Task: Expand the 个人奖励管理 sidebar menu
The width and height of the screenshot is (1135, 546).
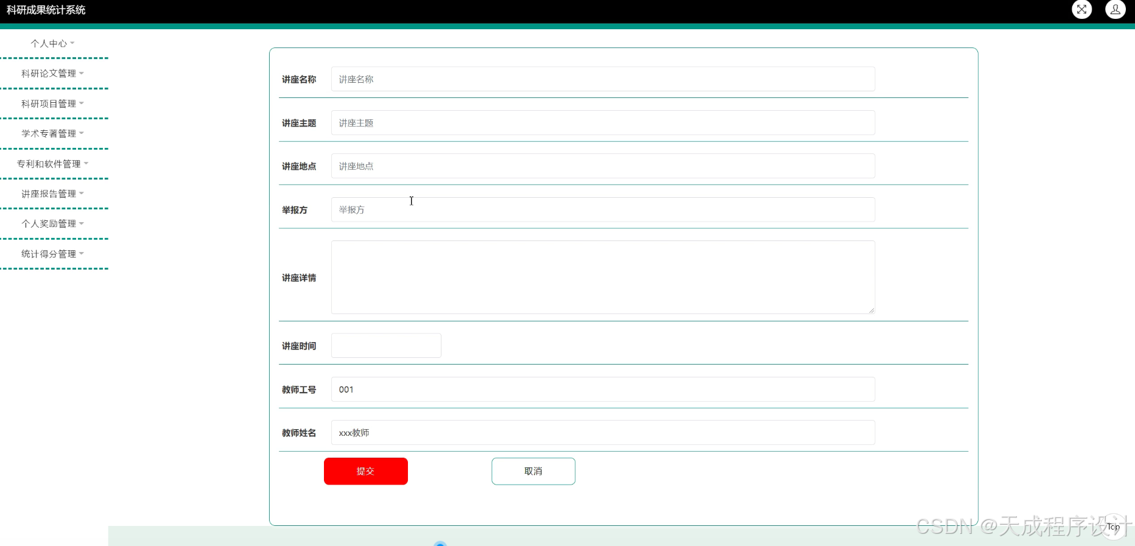Action: pyautogui.click(x=52, y=223)
